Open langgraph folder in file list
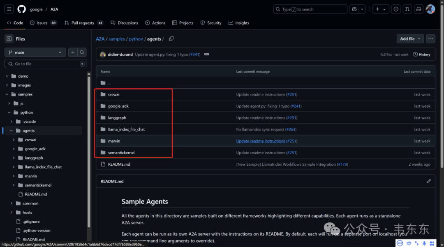 [x=117, y=118]
